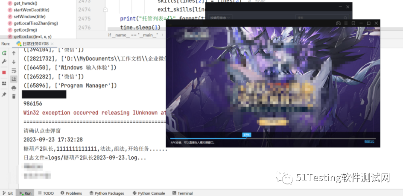Click the 2023-09-23 17:32:28 output line

[x=53, y=140]
